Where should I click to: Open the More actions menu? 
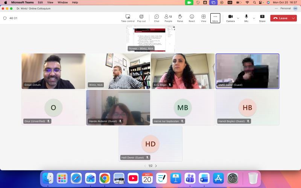coord(215,18)
